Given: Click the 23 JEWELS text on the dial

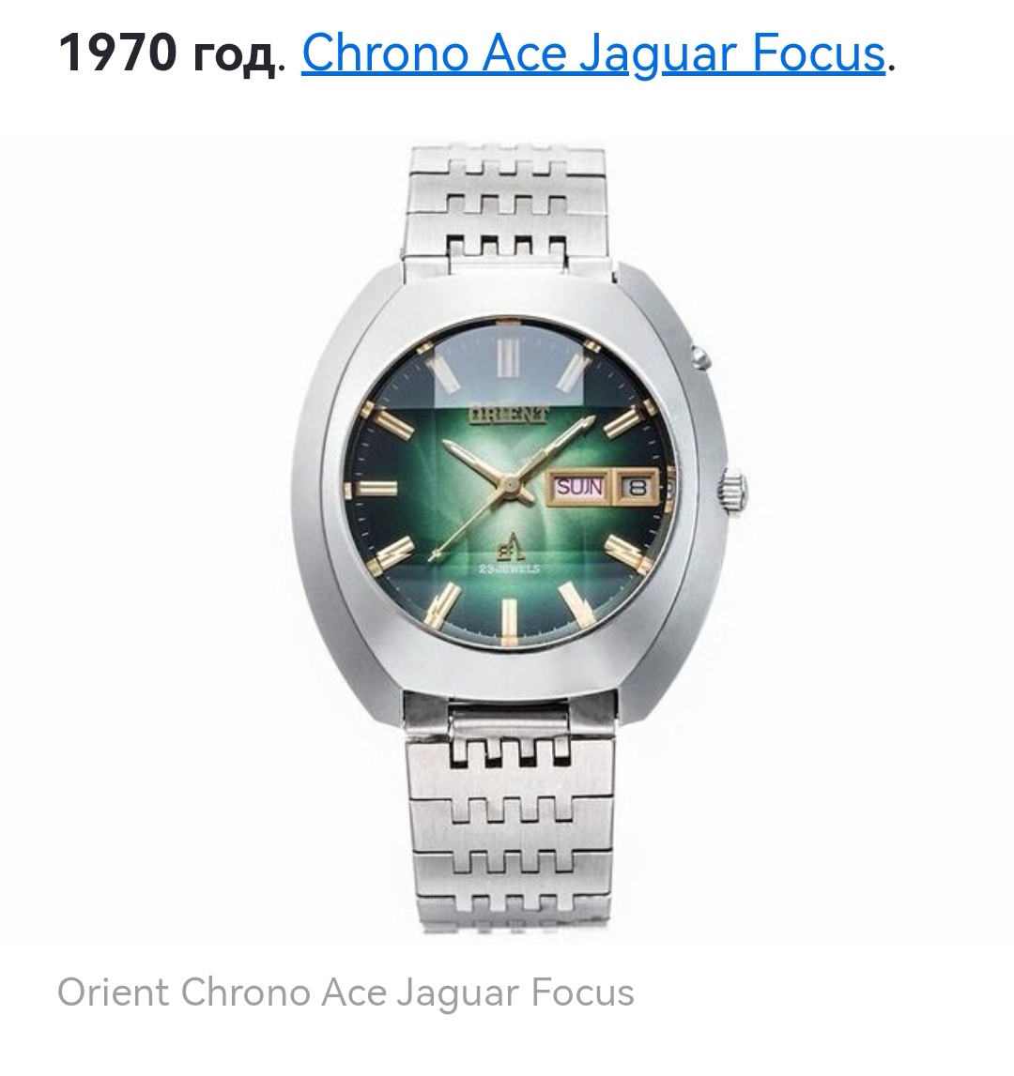Looking at the screenshot, I should point(509,568).
